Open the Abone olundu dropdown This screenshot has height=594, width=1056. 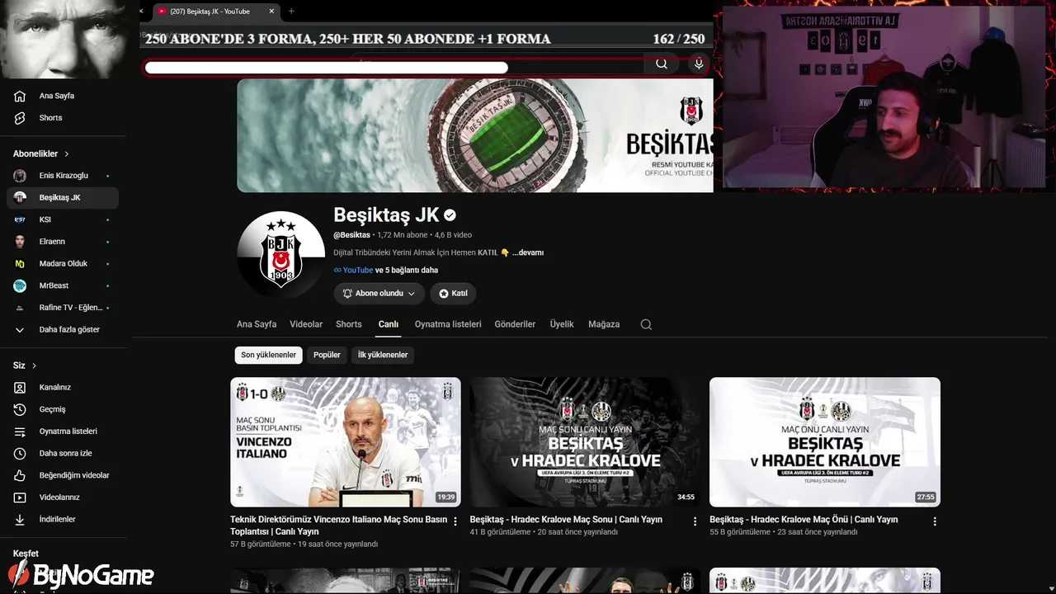(x=379, y=294)
